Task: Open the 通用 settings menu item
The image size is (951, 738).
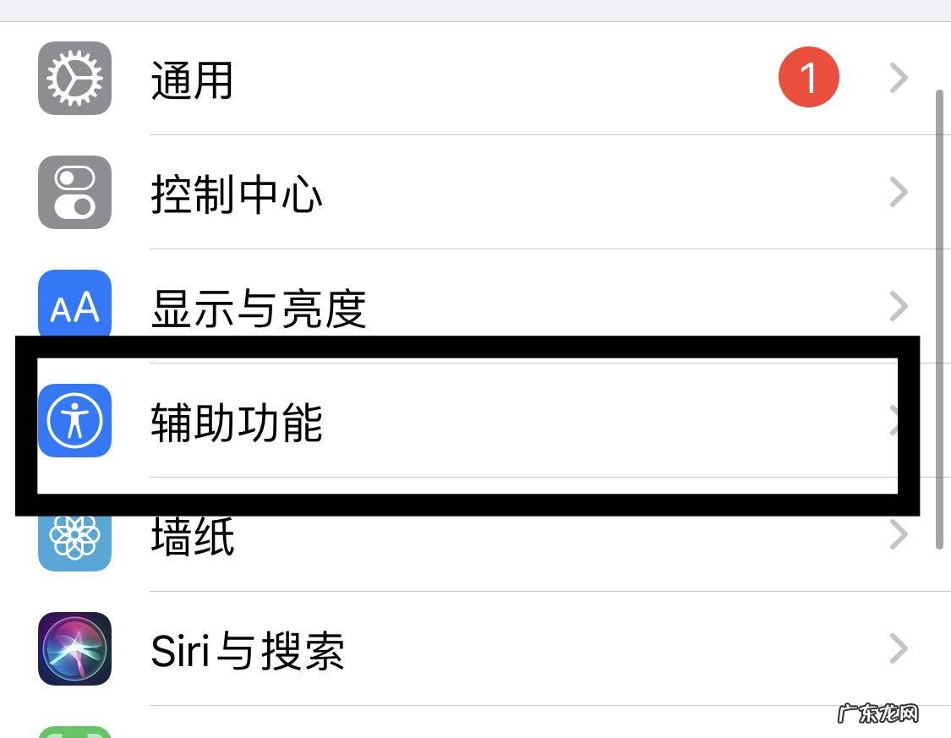Action: pyautogui.click(x=192, y=80)
